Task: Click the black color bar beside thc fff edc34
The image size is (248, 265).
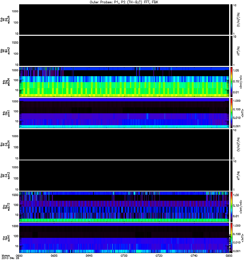Action: [231, 144]
